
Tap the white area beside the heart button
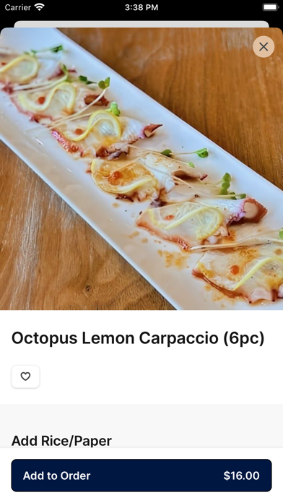click(160, 377)
